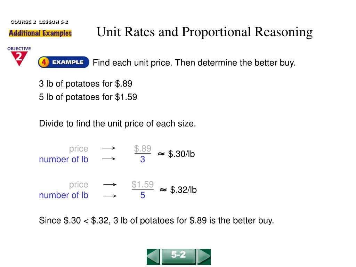Click the $.30/lb result
This screenshot has height=267, width=356.
click(x=181, y=154)
